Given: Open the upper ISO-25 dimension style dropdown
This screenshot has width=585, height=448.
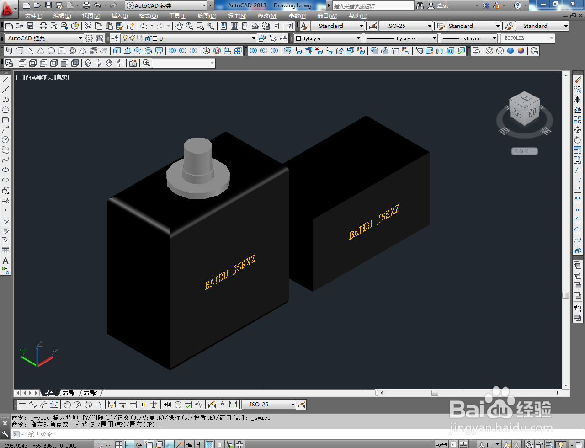Looking at the screenshot, I should pyautogui.click(x=405, y=26).
